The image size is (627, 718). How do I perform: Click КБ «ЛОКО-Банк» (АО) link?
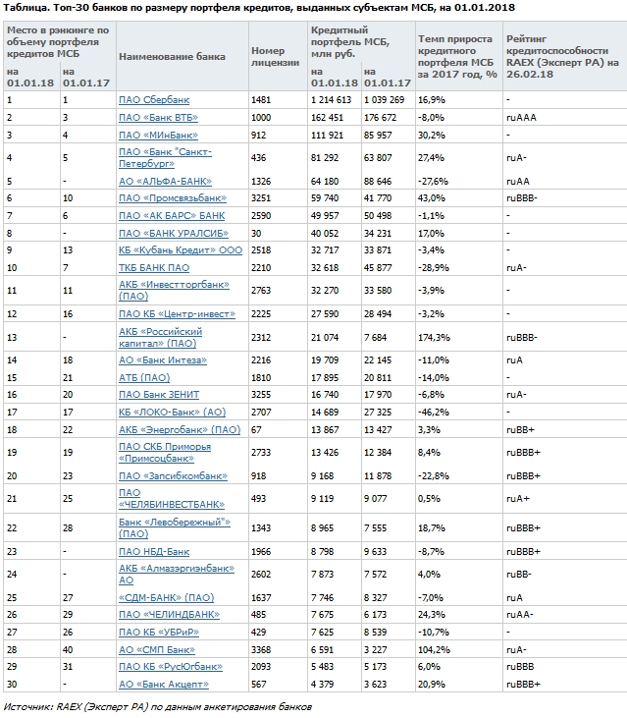pyautogui.click(x=172, y=411)
